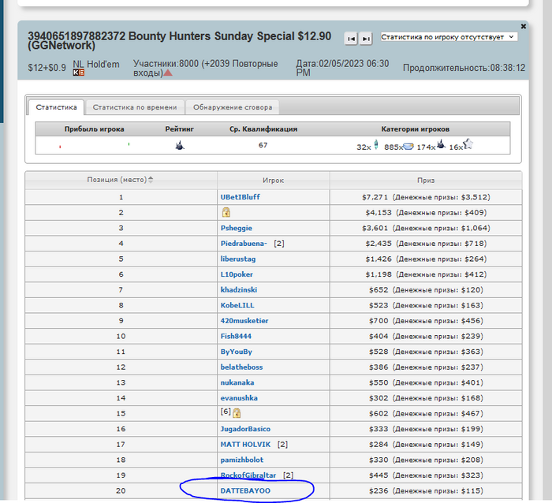Open player MATT HOLVIK profile
552x503 pixels.
tap(245, 445)
